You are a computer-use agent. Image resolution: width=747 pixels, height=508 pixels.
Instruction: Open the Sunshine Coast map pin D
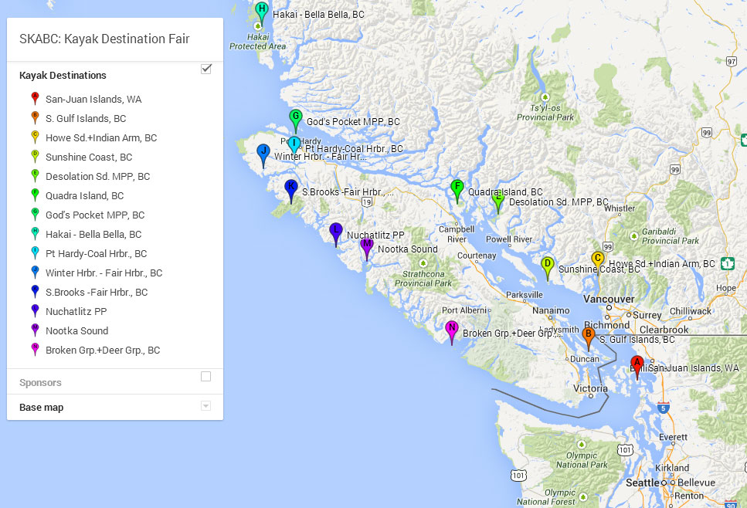(x=548, y=265)
